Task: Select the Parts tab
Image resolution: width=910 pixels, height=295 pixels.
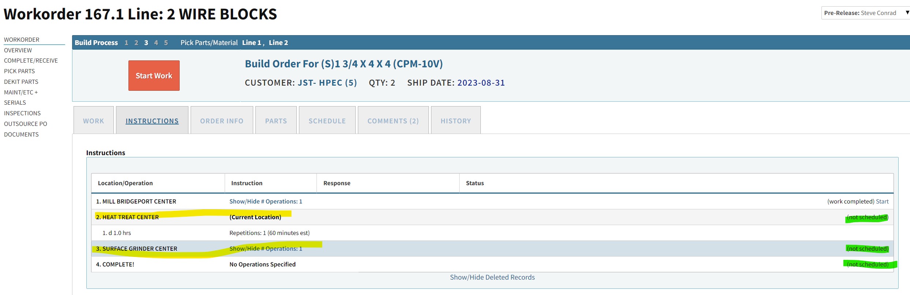Action: pos(276,121)
